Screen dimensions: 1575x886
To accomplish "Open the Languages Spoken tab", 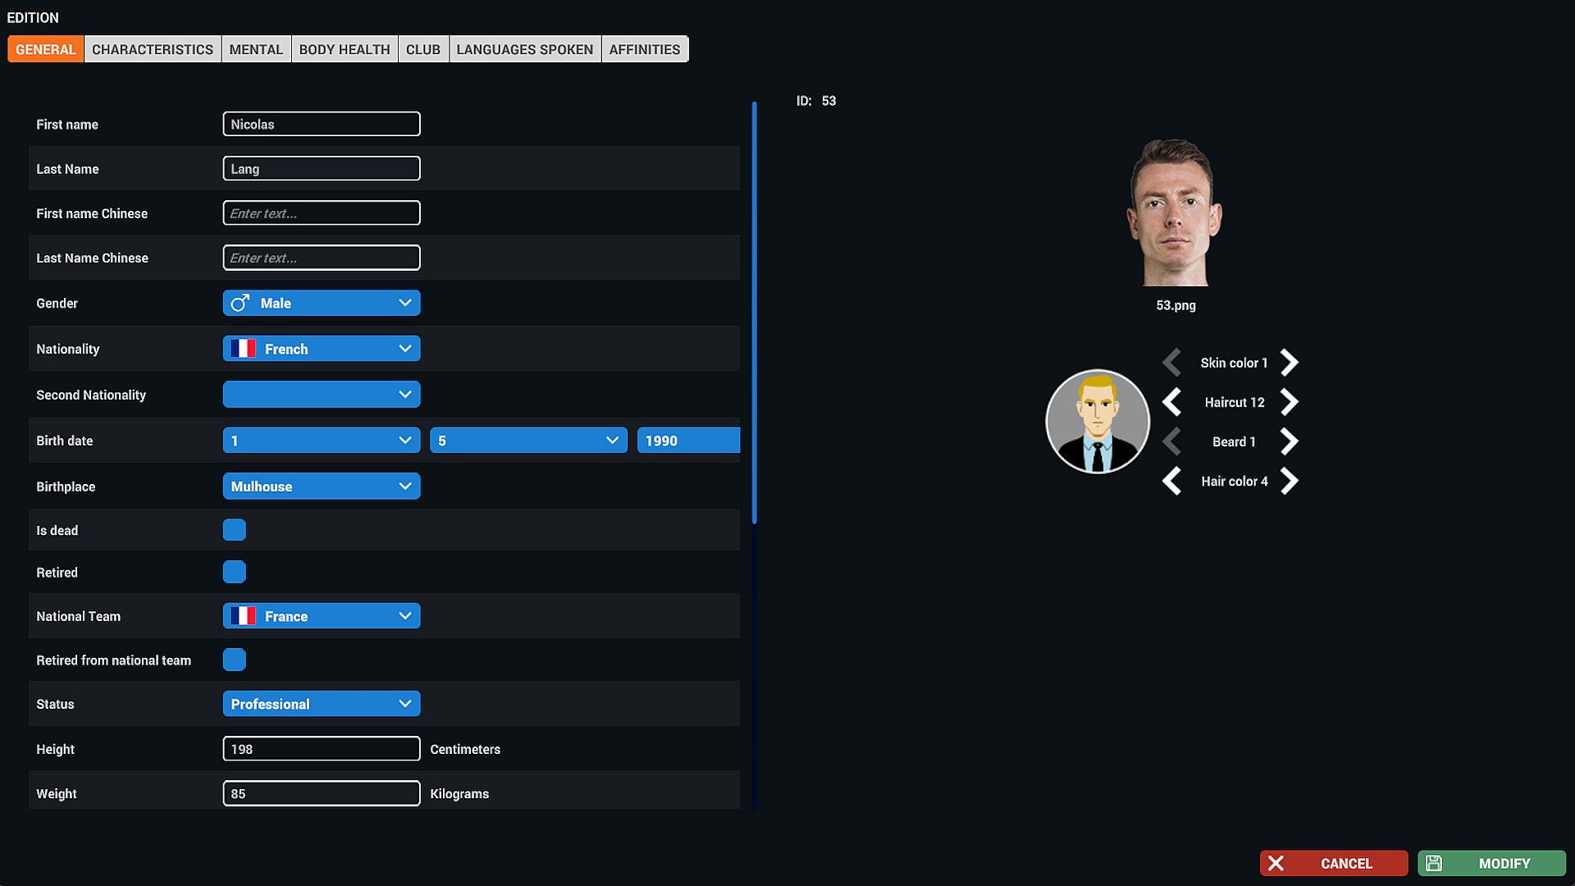I will point(524,49).
